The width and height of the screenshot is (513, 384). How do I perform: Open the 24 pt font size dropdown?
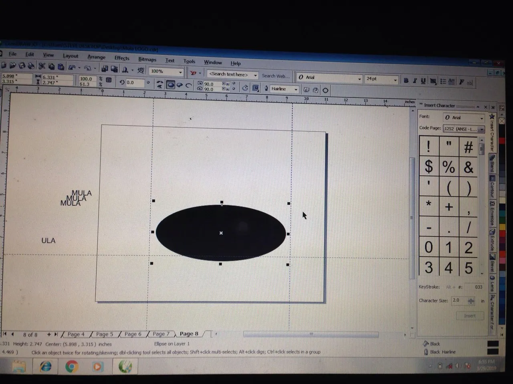(395, 80)
